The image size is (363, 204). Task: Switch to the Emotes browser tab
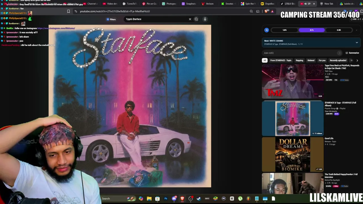(228, 4)
